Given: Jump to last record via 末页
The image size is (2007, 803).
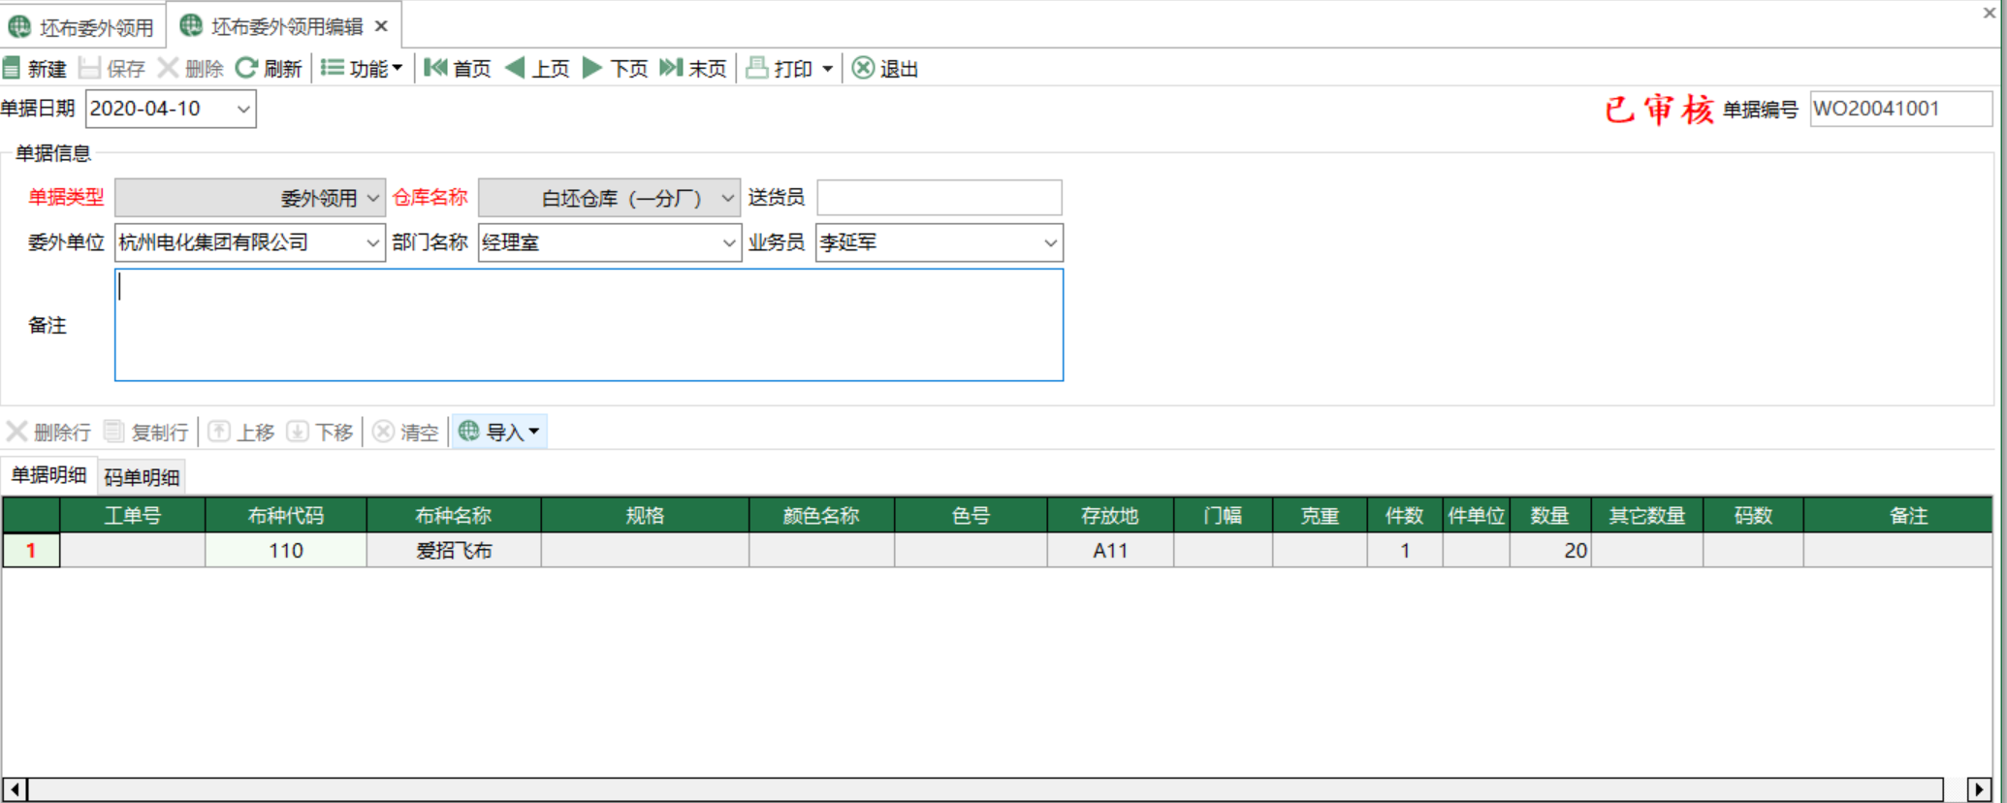Looking at the screenshot, I should tap(693, 69).
